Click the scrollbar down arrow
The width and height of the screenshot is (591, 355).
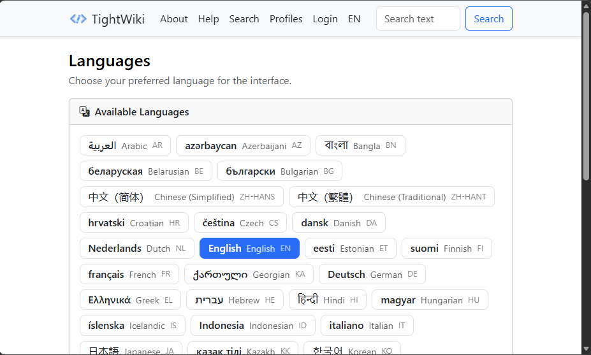coord(586,349)
